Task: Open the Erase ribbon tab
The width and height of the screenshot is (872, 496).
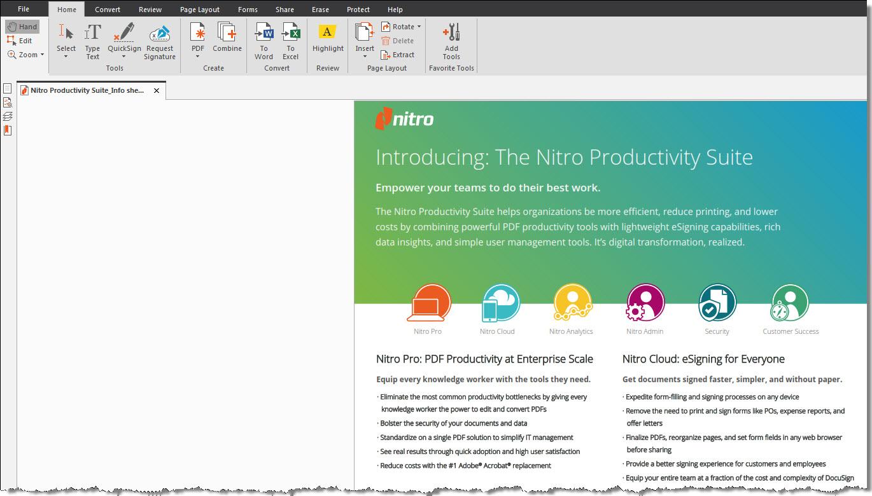Action: pyautogui.click(x=321, y=10)
